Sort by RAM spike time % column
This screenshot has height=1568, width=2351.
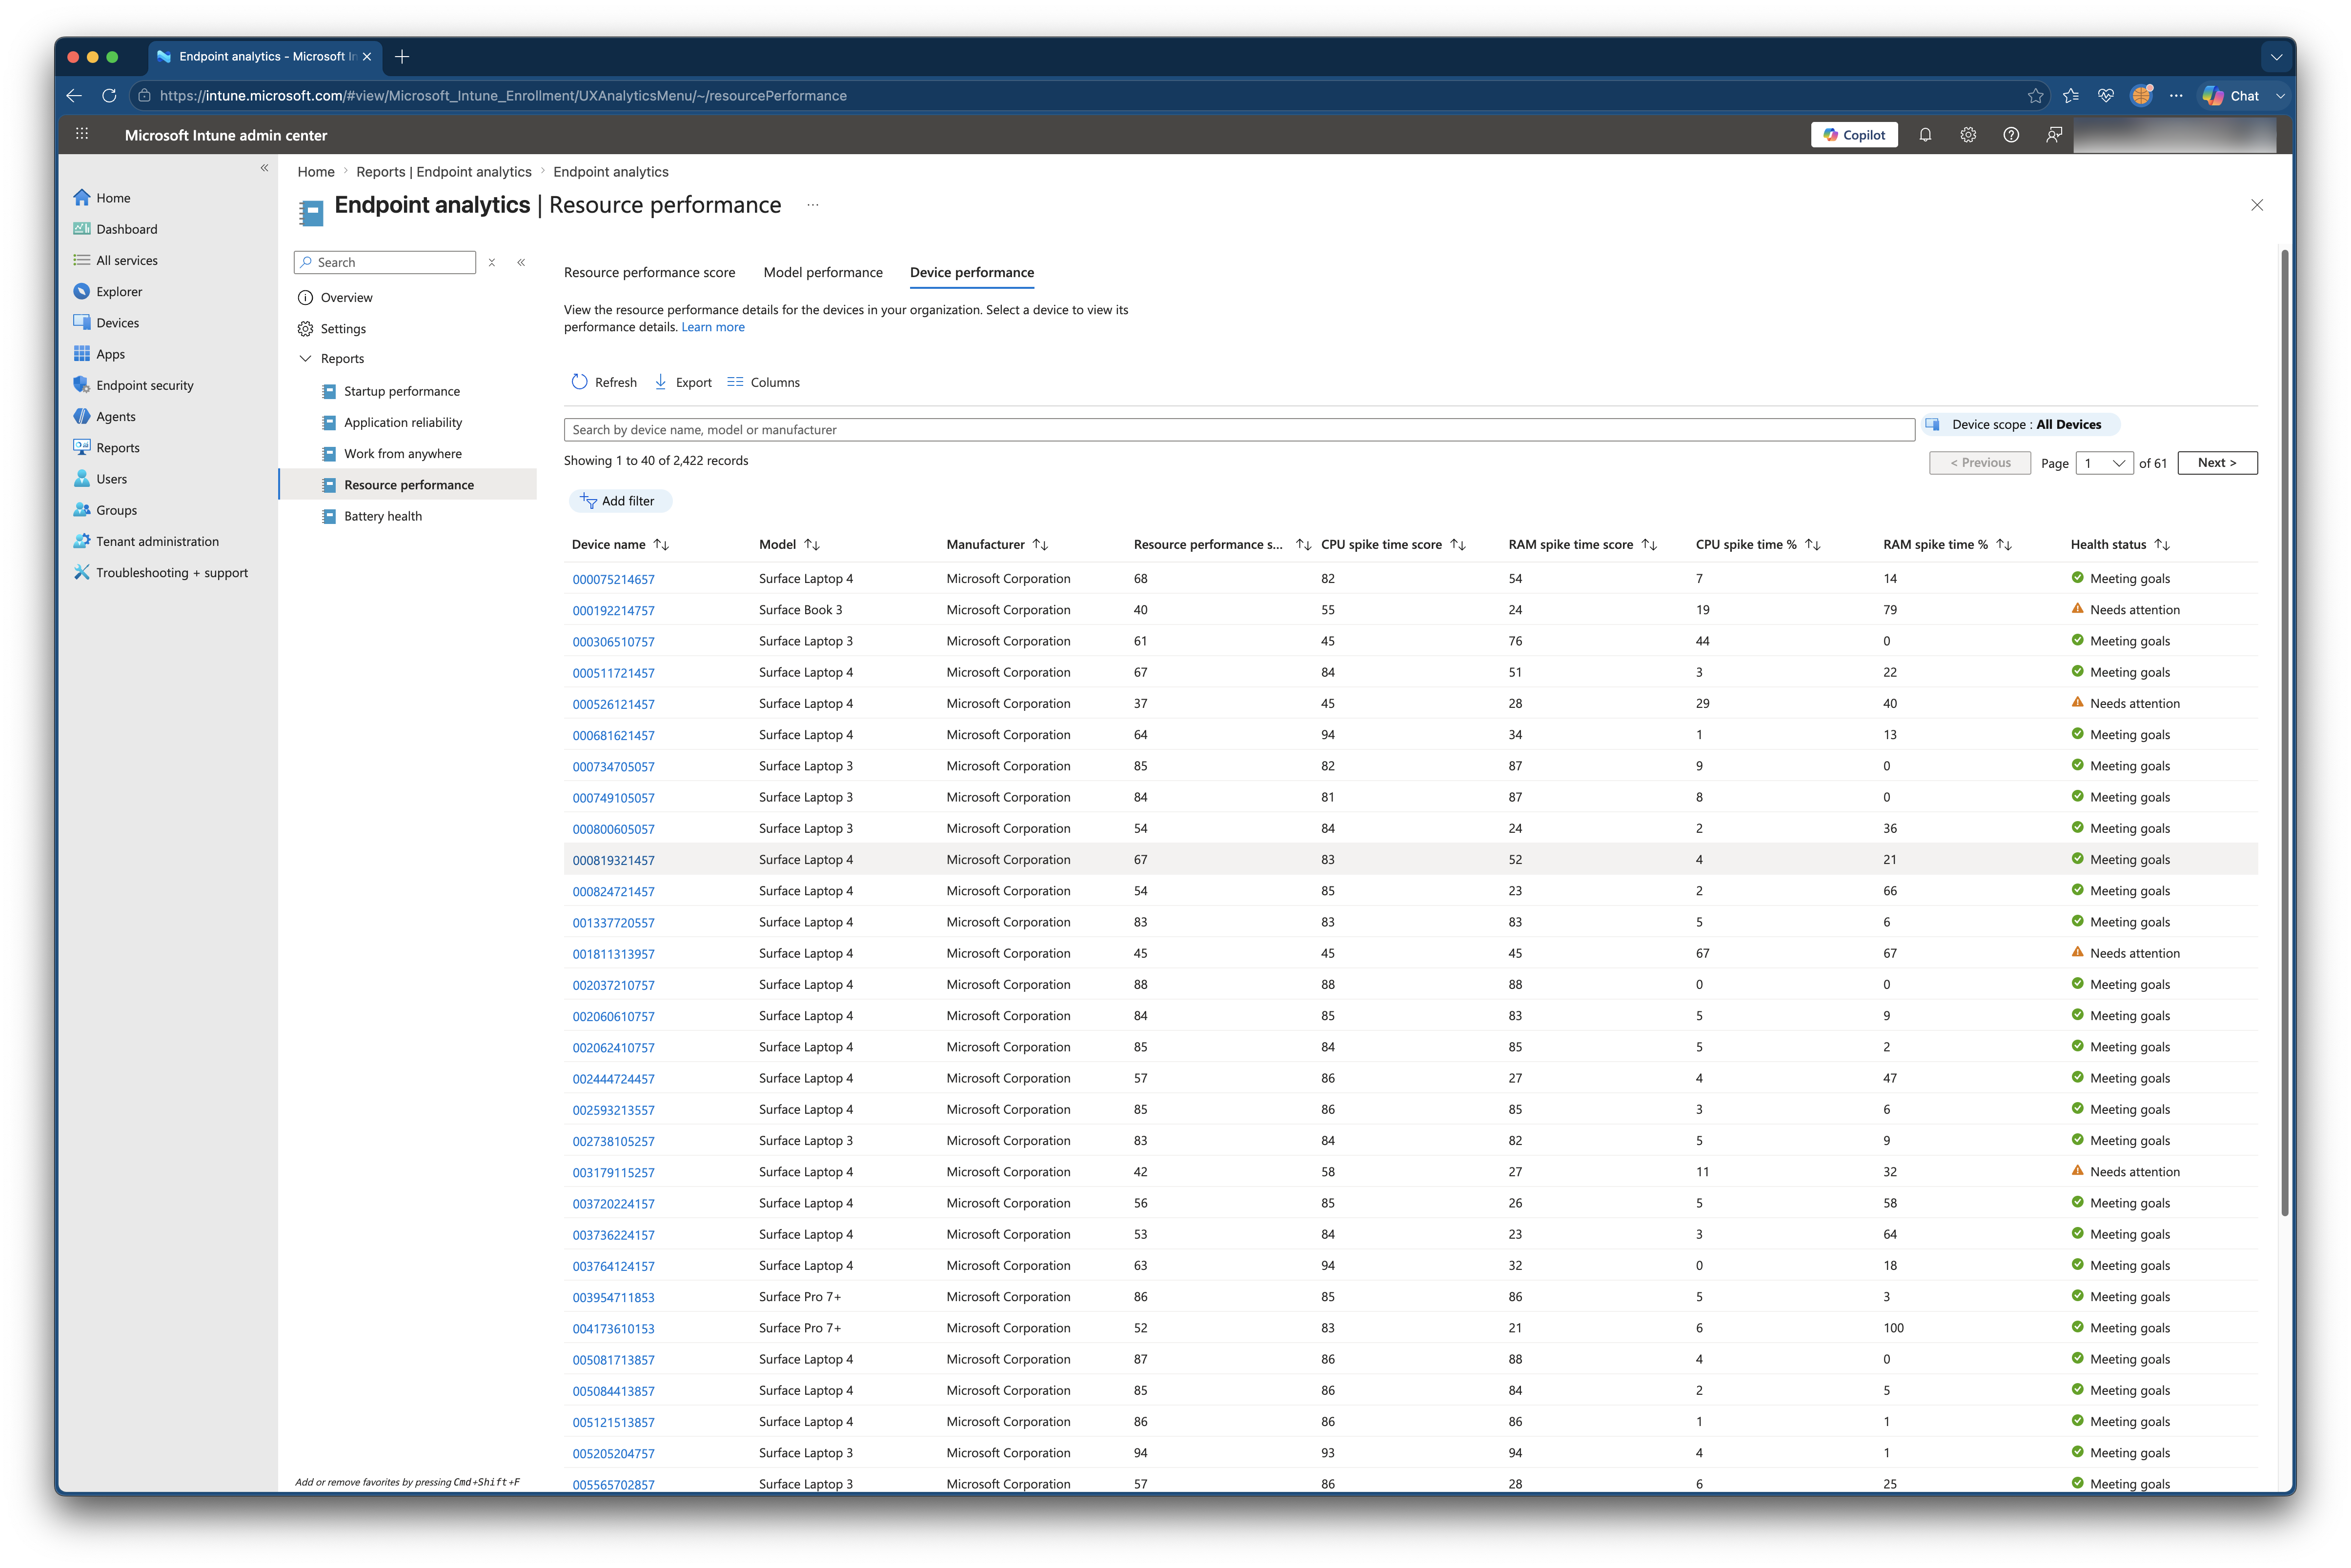pyautogui.click(x=1947, y=544)
